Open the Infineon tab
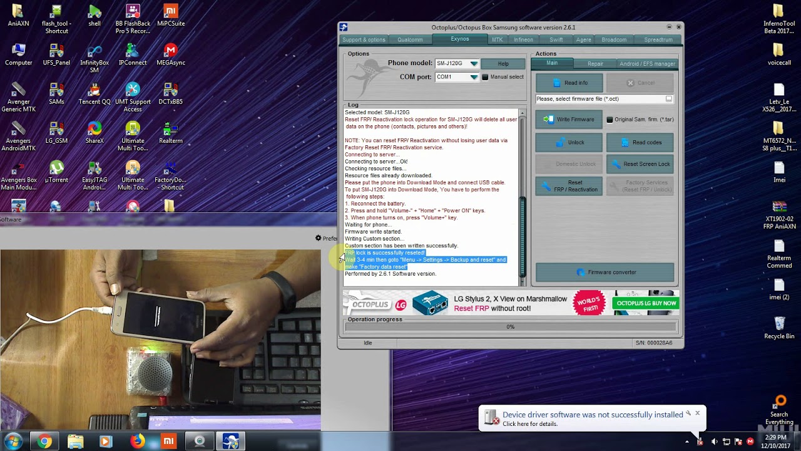The width and height of the screenshot is (801, 451). click(x=523, y=39)
